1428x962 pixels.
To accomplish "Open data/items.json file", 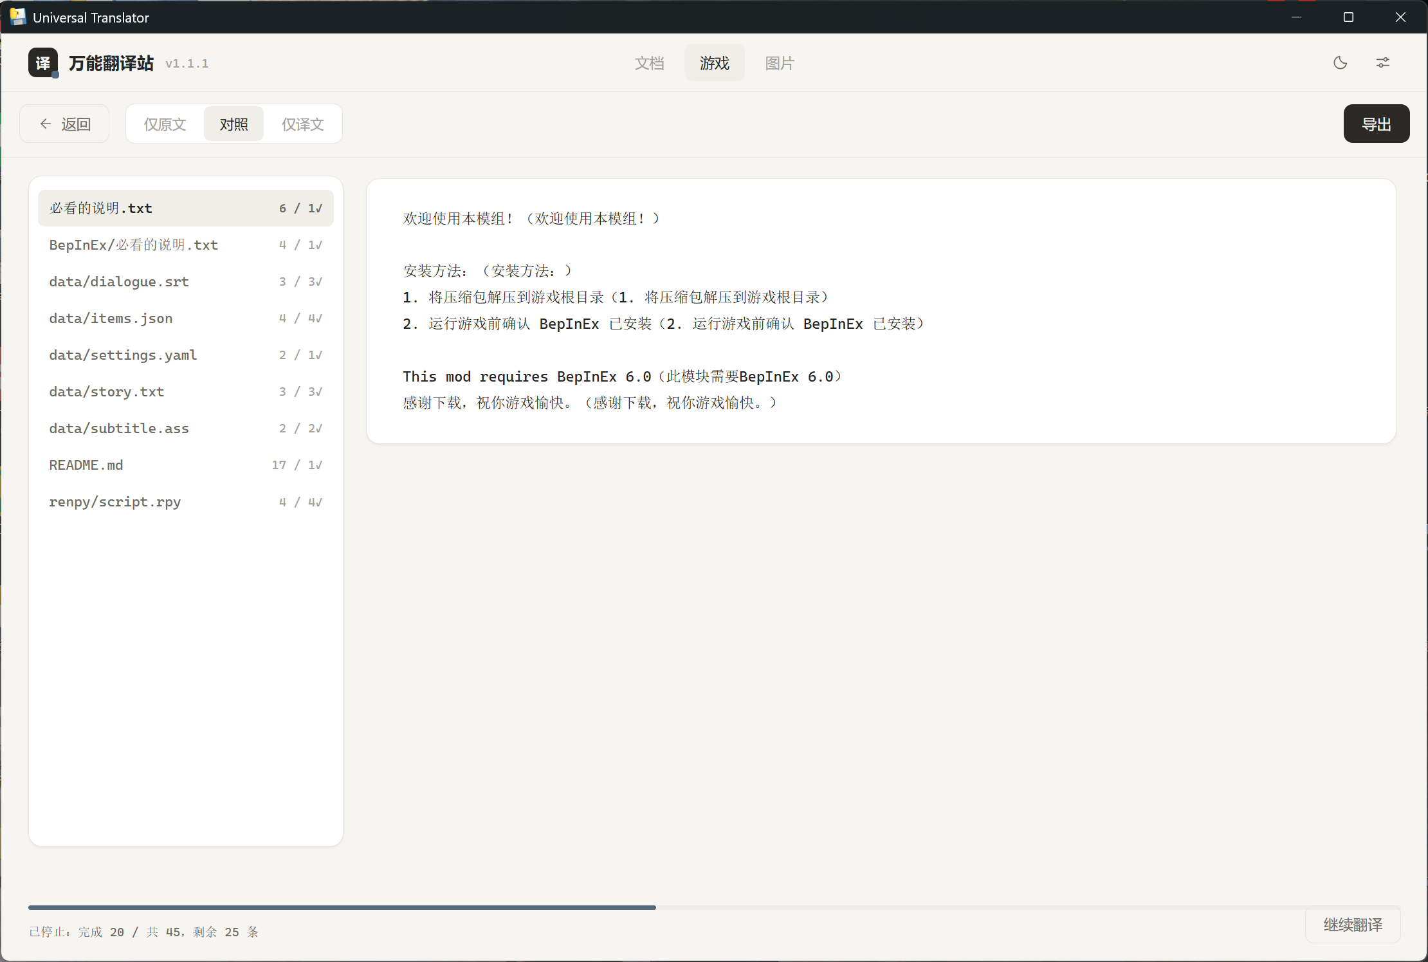I will click(186, 318).
